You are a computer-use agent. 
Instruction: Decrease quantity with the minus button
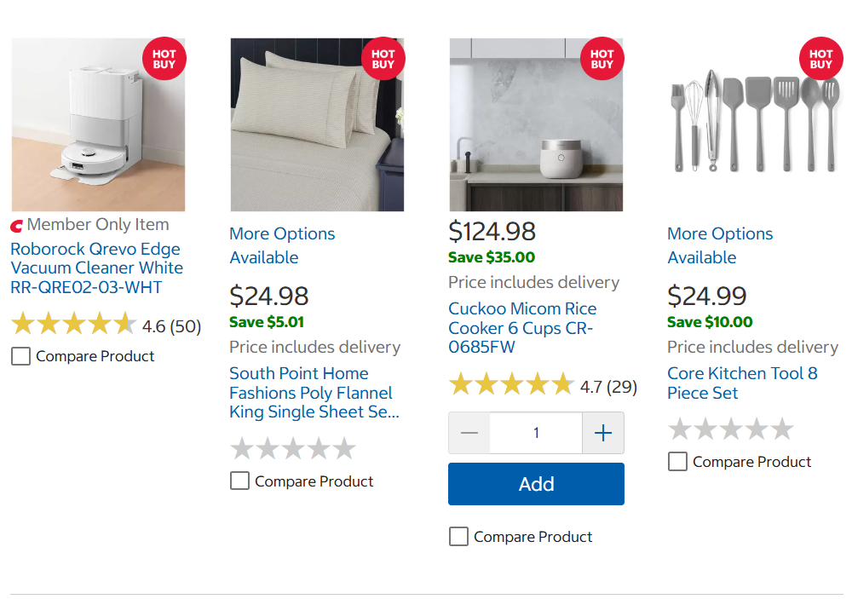pos(469,433)
